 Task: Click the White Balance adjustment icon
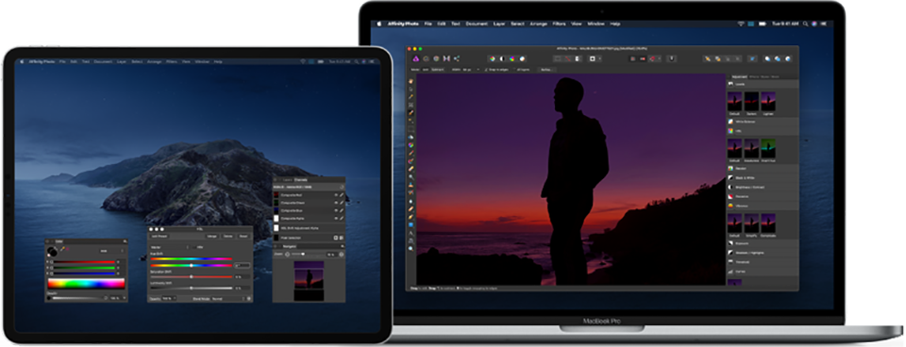point(730,122)
